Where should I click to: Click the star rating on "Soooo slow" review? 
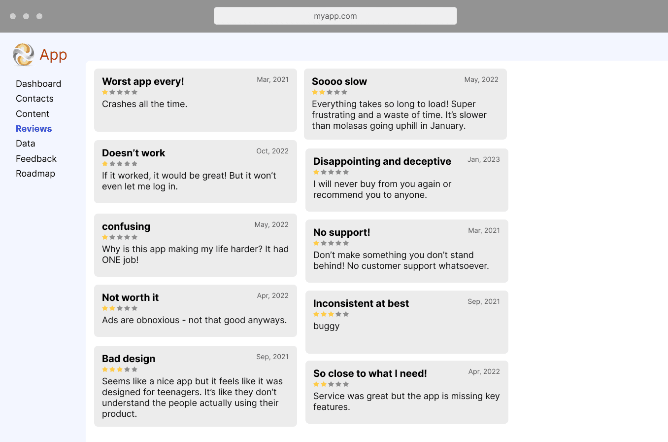330,92
